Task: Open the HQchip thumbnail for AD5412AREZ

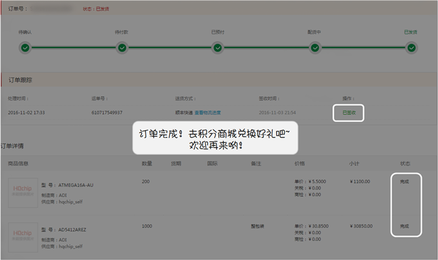Action: [x=21, y=238]
